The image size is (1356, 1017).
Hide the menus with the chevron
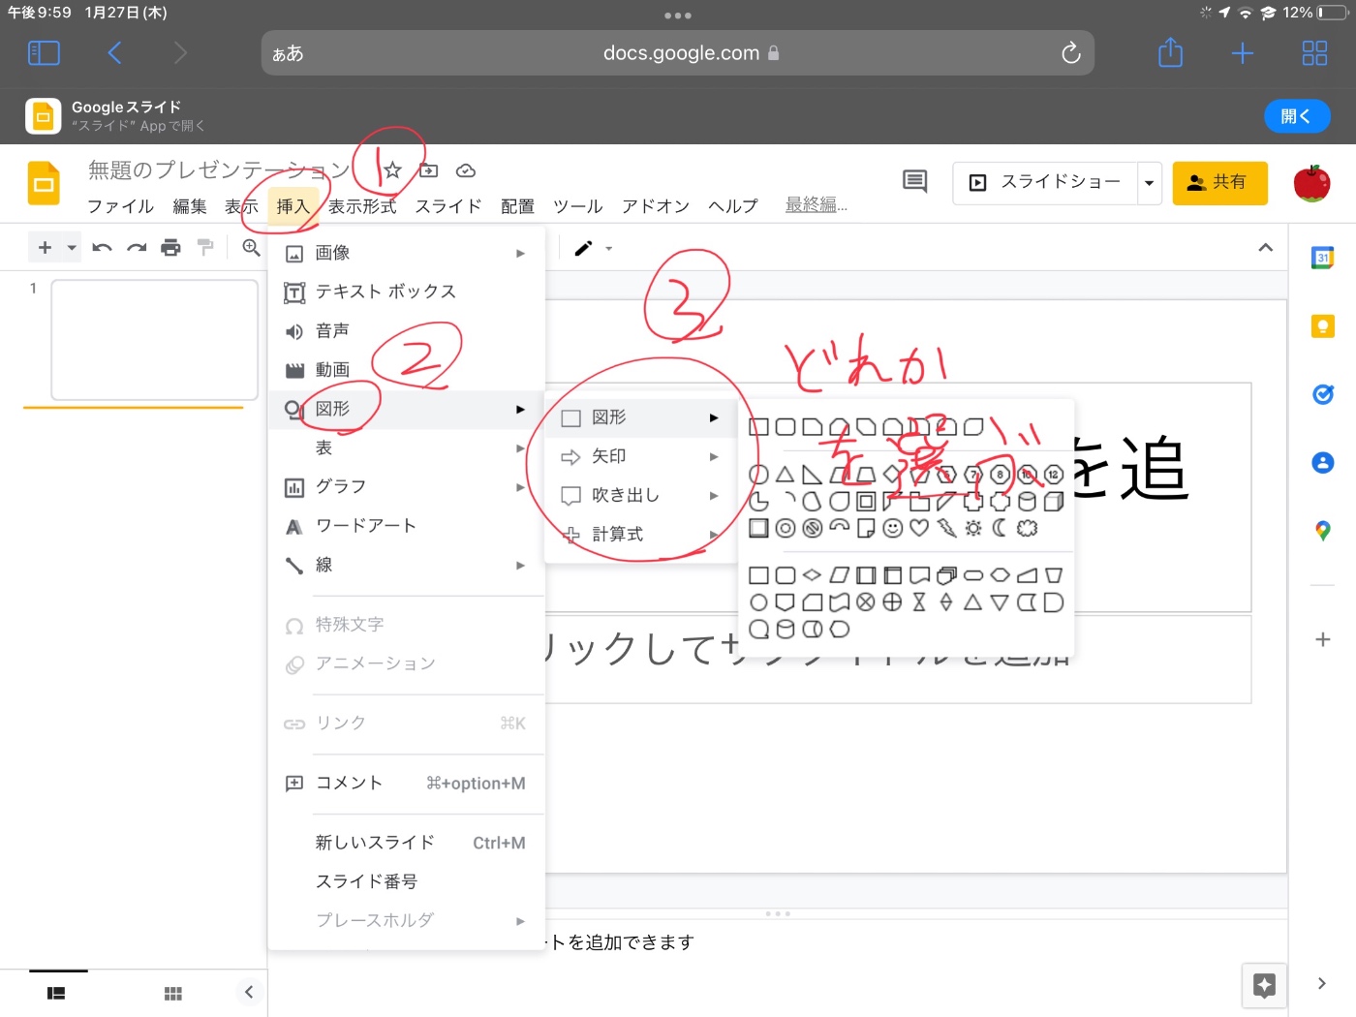[x=1265, y=248]
